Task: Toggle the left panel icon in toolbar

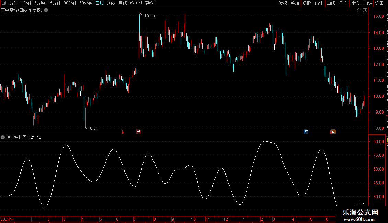Action: click(x=4, y=3)
